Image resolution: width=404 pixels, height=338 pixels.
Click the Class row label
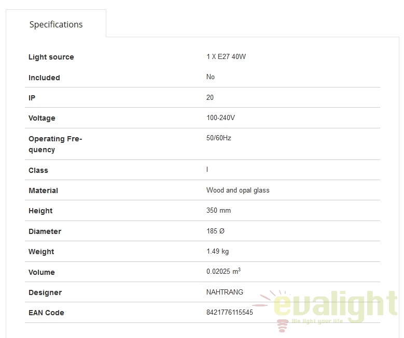coord(38,170)
